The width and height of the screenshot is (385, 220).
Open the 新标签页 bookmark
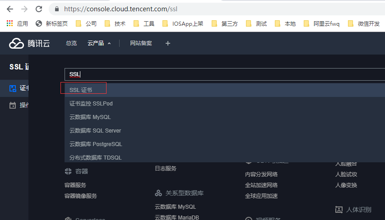click(x=51, y=23)
